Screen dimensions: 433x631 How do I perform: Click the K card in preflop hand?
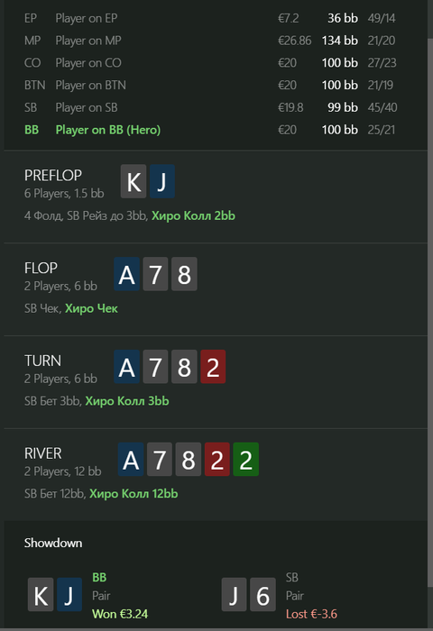[x=134, y=181]
